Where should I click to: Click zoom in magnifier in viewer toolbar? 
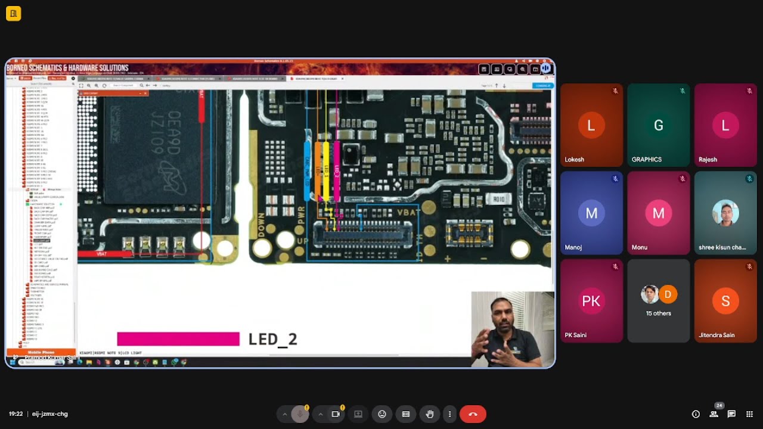click(97, 86)
